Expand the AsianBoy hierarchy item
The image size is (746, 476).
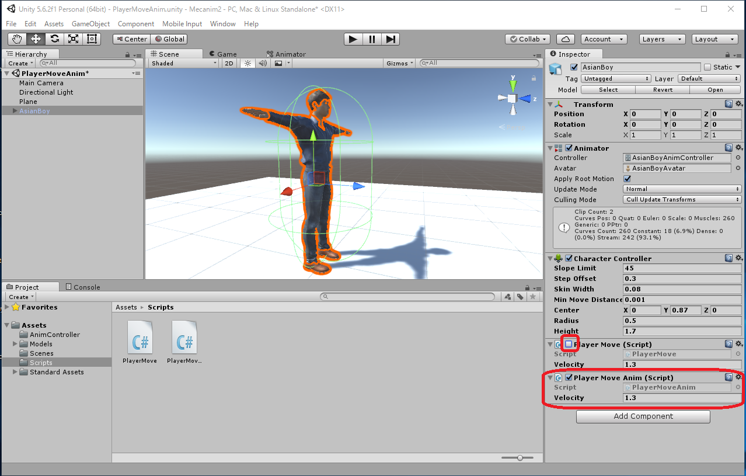15,111
